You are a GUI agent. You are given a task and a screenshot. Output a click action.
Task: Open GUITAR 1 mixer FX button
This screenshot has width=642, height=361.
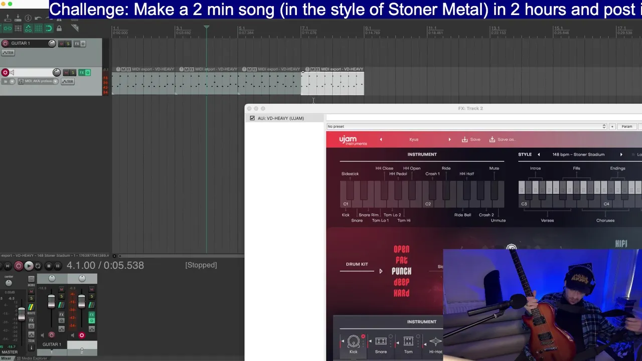[62, 315]
